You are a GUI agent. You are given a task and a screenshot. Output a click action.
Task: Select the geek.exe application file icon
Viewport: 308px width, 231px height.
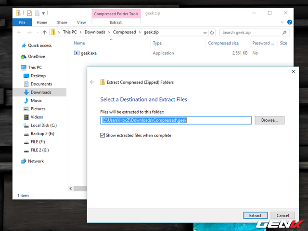[x=77, y=53]
